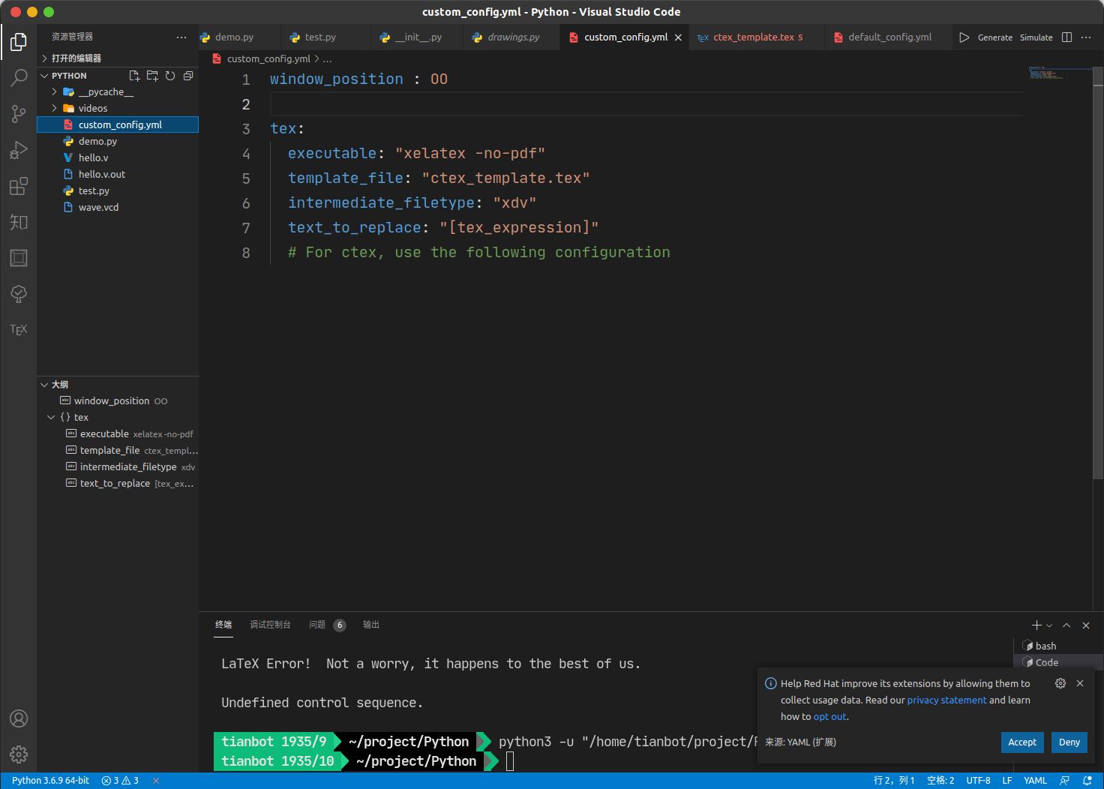The image size is (1104, 789).
Task: Click the split editor icon
Action: coord(1066,37)
